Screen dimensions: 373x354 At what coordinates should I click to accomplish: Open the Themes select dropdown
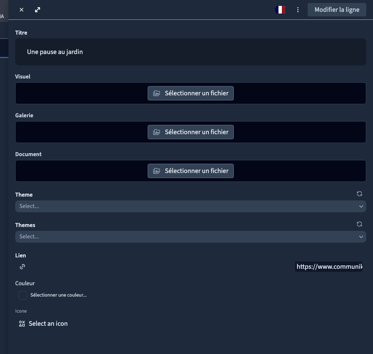191,237
